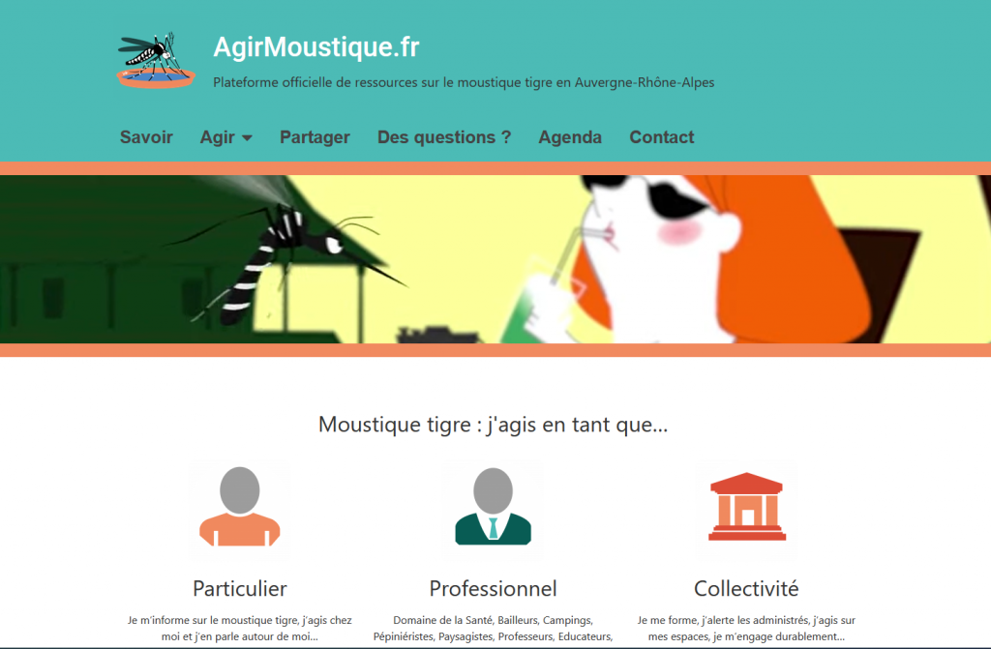Click the platform tagline under the title
Viewport: 991px width, 649px height.
coord(464,83)
